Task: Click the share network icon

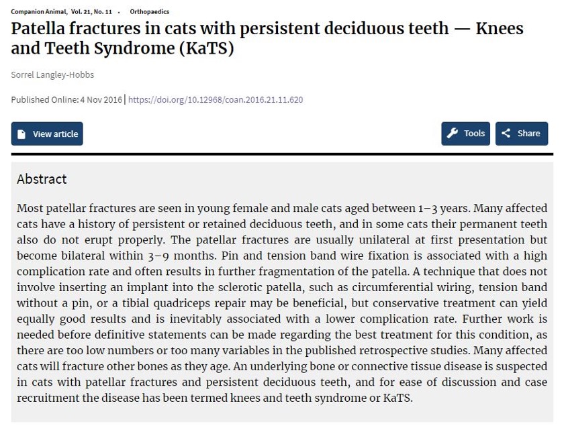Action: [506, 133]
